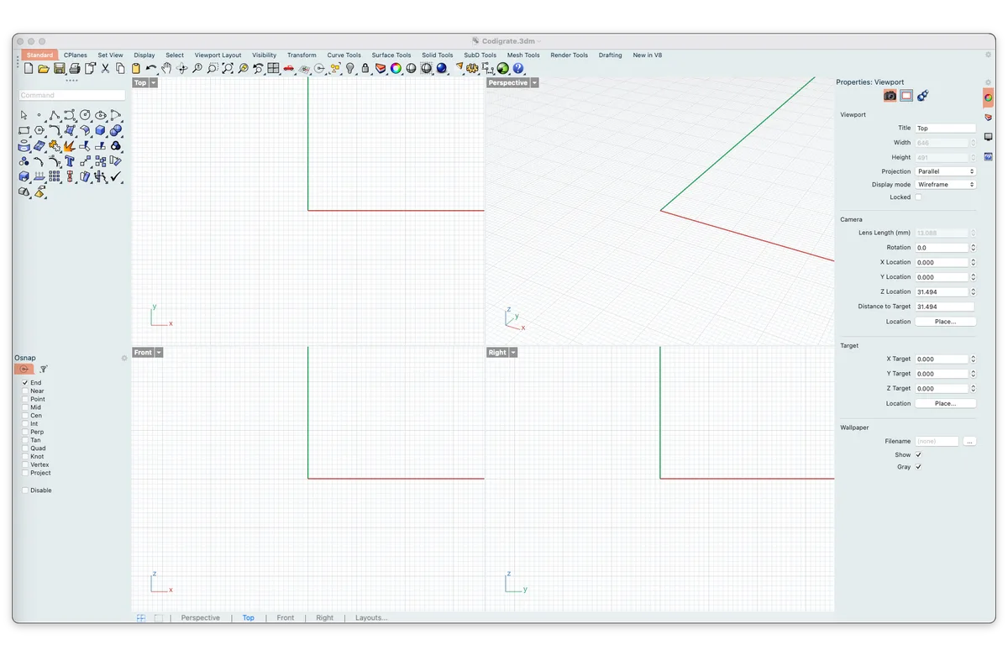1008x661 pixels.
Task: Enable the Cen osnap checkbox
Action: click(x=25, y=416)
